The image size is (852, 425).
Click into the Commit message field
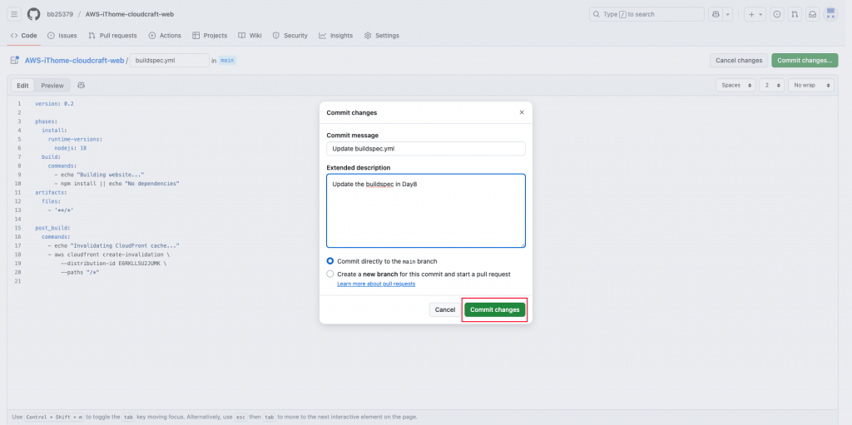[x=425, y=148]
